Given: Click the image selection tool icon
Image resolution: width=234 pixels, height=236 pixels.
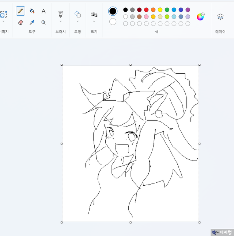Looking at the screenshot, I should [x=3, y=14].
